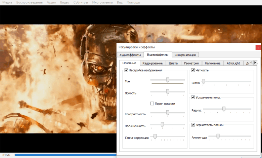Close the Регулировки и эффекты dialog
Image resolution: width=262 pixels, height=158 pixels.
point(258,47)
